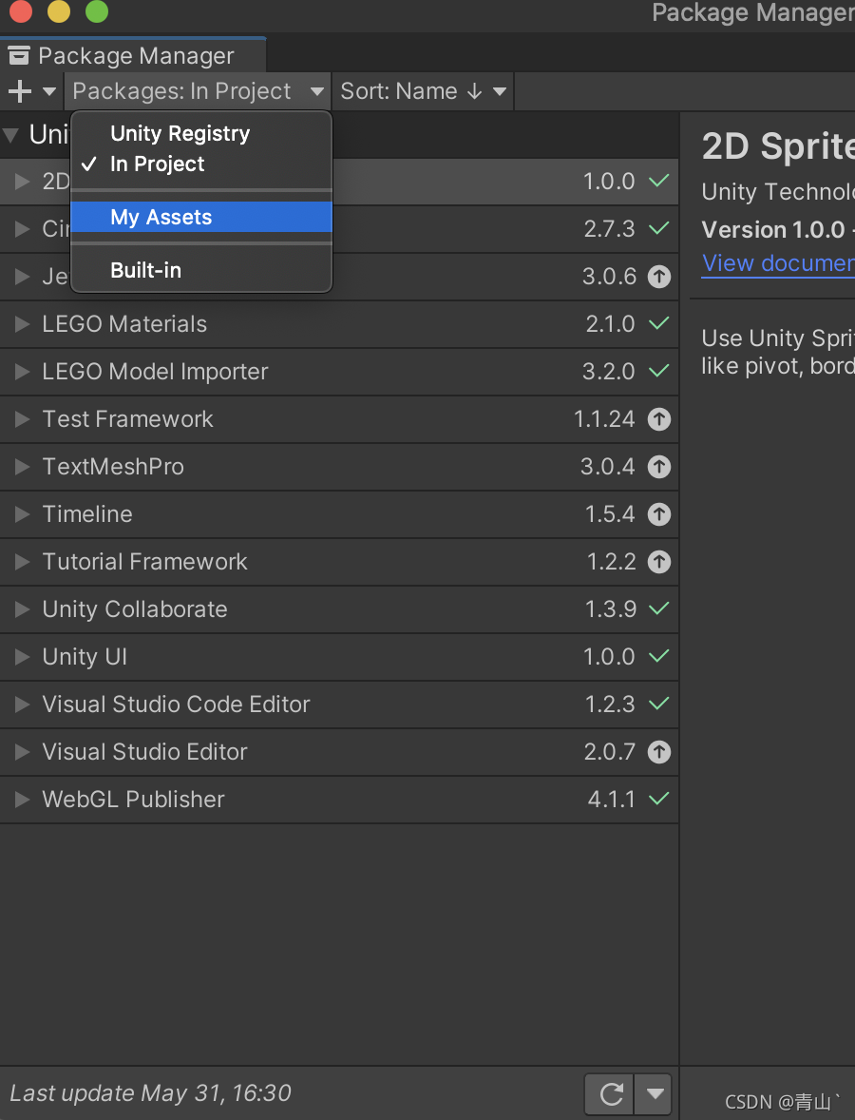Click the Package Manager tab archive icon
The height and width of the screenshot is (1120, 855).
click(19, 56)
